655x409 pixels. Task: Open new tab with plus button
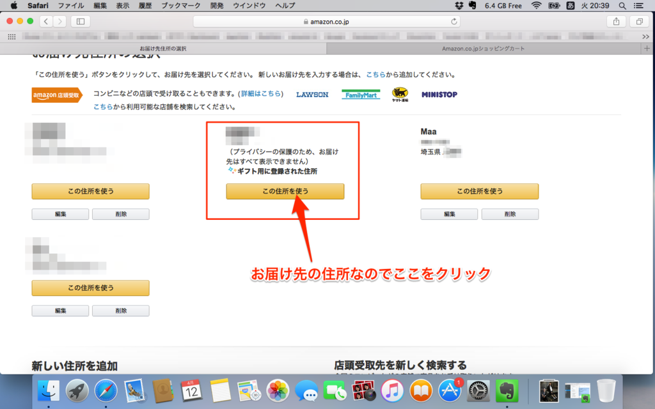tap(647, 49)
